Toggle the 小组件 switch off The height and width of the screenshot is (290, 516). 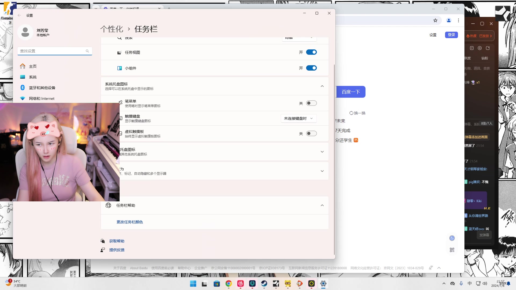(311, 68)
